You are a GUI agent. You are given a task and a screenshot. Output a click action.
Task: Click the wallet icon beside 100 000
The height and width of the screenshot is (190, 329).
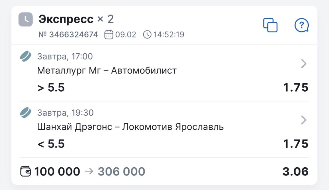click(26, 171)
